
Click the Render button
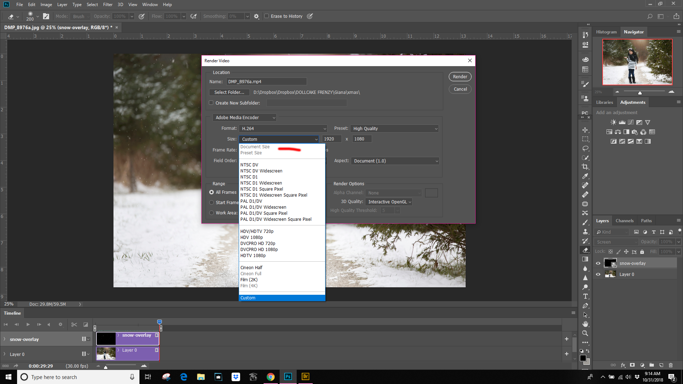[x=460, y=76]
